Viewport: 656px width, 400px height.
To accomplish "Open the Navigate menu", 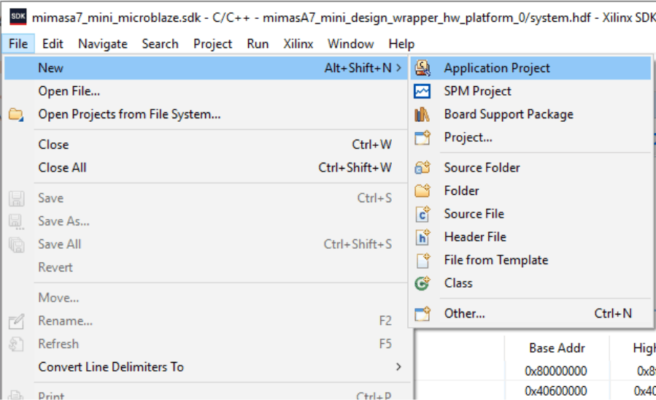I will click(x=103, y=44).
